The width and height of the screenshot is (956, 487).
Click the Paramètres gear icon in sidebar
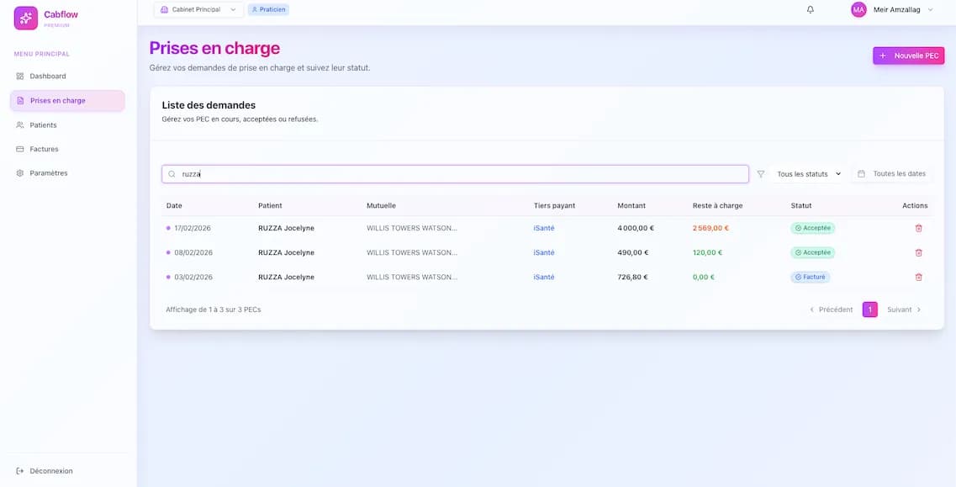[19, 173]
